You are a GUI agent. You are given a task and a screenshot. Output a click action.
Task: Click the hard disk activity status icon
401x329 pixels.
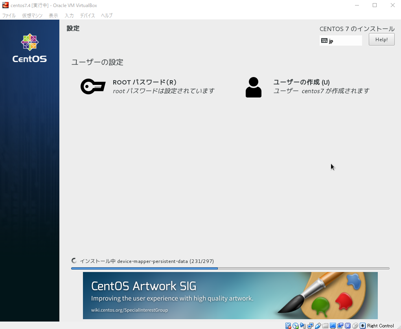click(288, 325)
